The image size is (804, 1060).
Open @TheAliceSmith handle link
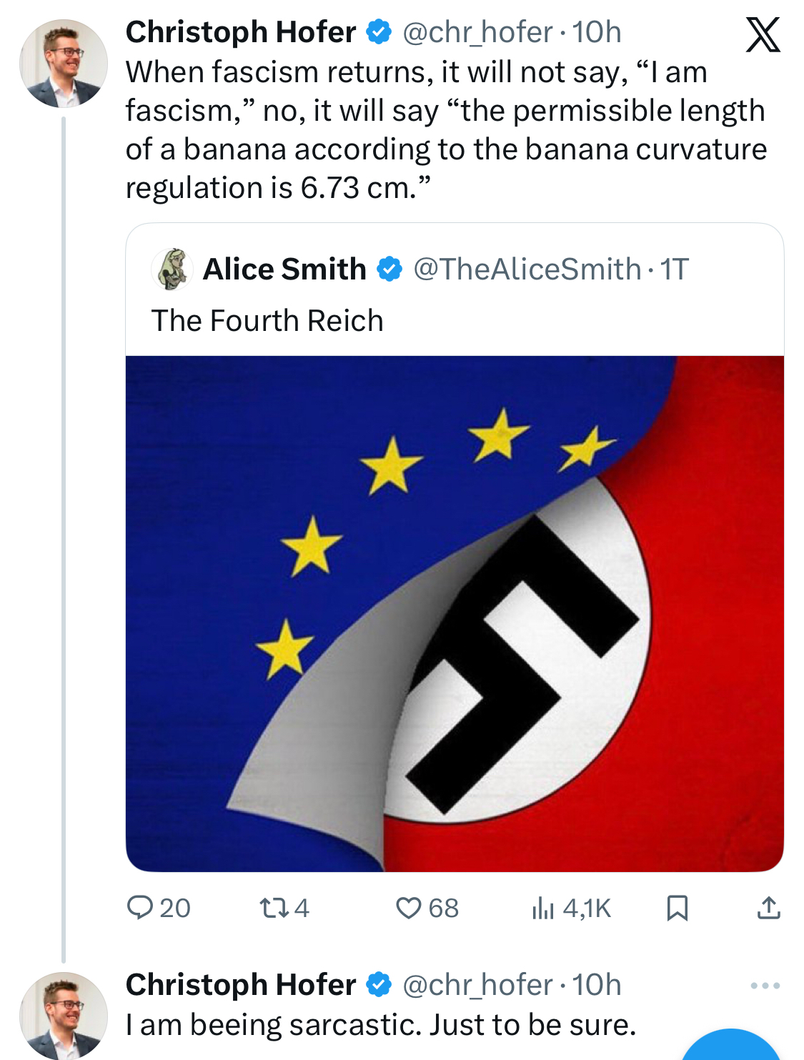click(x=527, y=269)
